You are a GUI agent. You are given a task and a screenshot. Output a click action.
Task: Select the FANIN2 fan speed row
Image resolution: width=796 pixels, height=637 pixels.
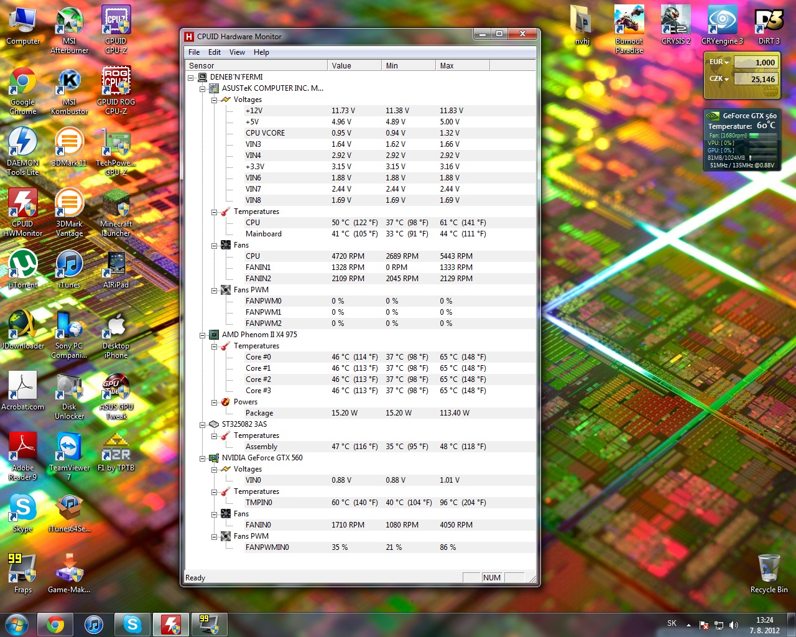[361, 279]
